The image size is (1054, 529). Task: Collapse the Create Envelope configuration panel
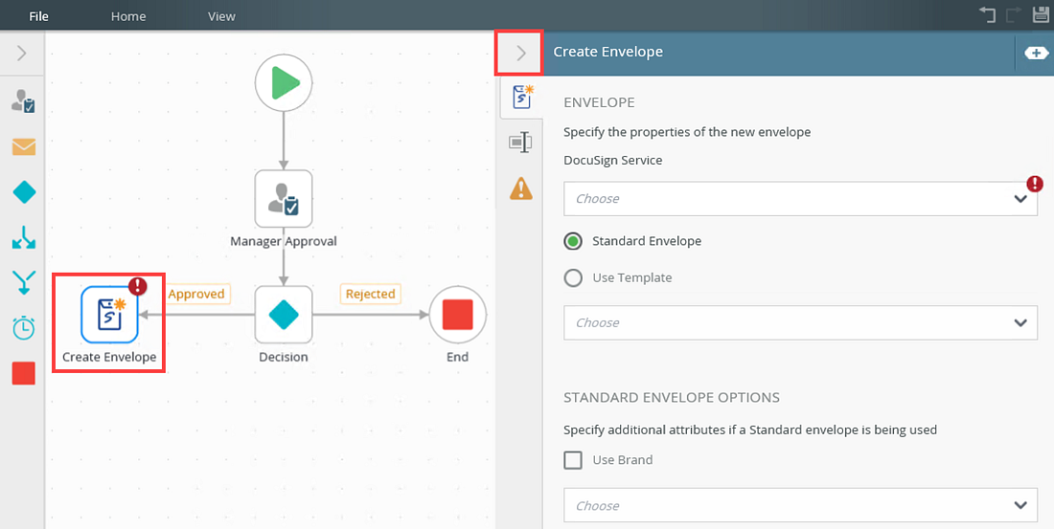tap(520, 53)
